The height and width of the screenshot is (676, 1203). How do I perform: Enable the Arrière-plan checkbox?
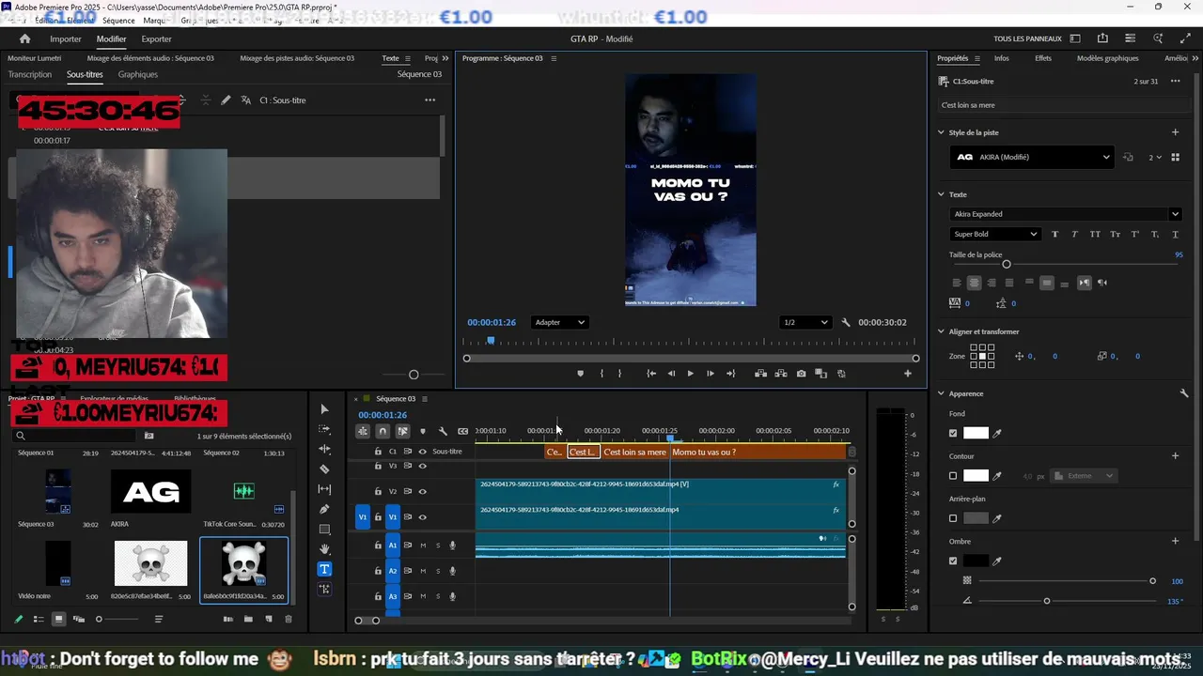click(953, 518)
